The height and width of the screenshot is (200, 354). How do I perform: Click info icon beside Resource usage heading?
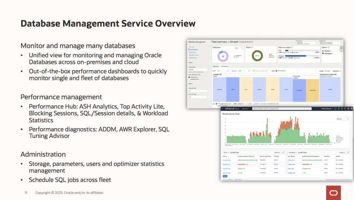(x=292, y=47)
